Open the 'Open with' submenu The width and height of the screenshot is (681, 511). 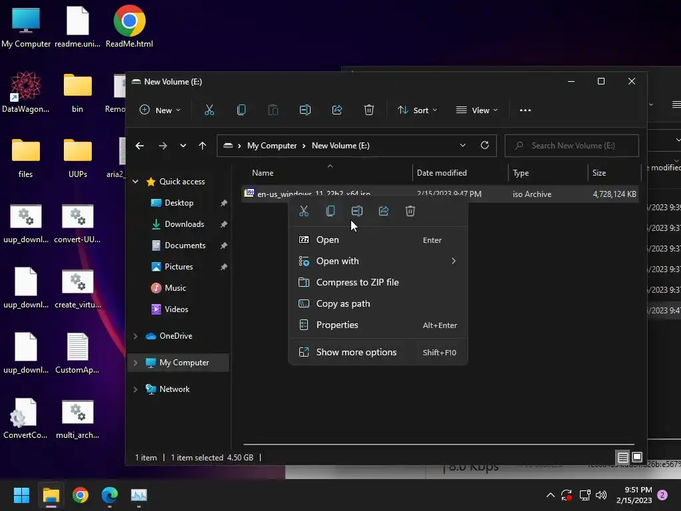378,261
